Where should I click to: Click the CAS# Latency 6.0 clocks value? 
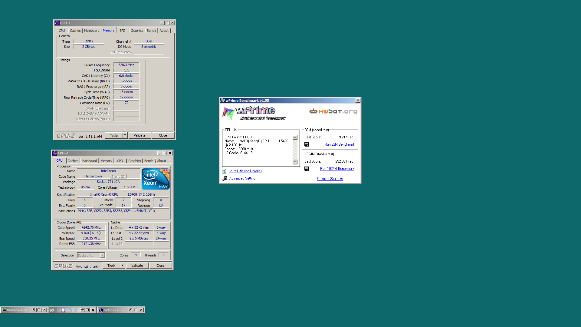[x=126, y=76]
